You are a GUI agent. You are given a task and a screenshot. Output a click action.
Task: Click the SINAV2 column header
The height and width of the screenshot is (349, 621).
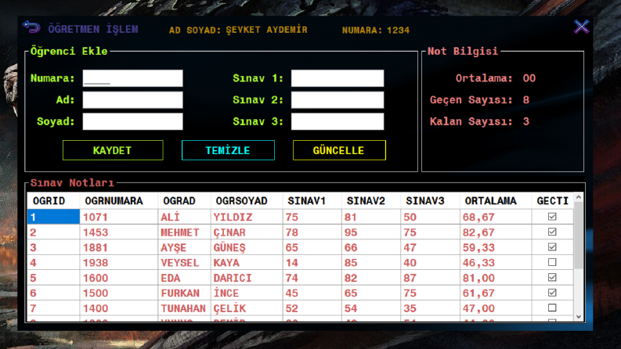click(371, 201)
